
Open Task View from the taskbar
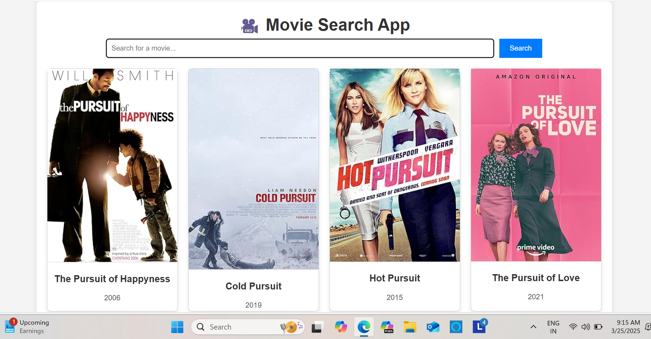tap(317, 327)
